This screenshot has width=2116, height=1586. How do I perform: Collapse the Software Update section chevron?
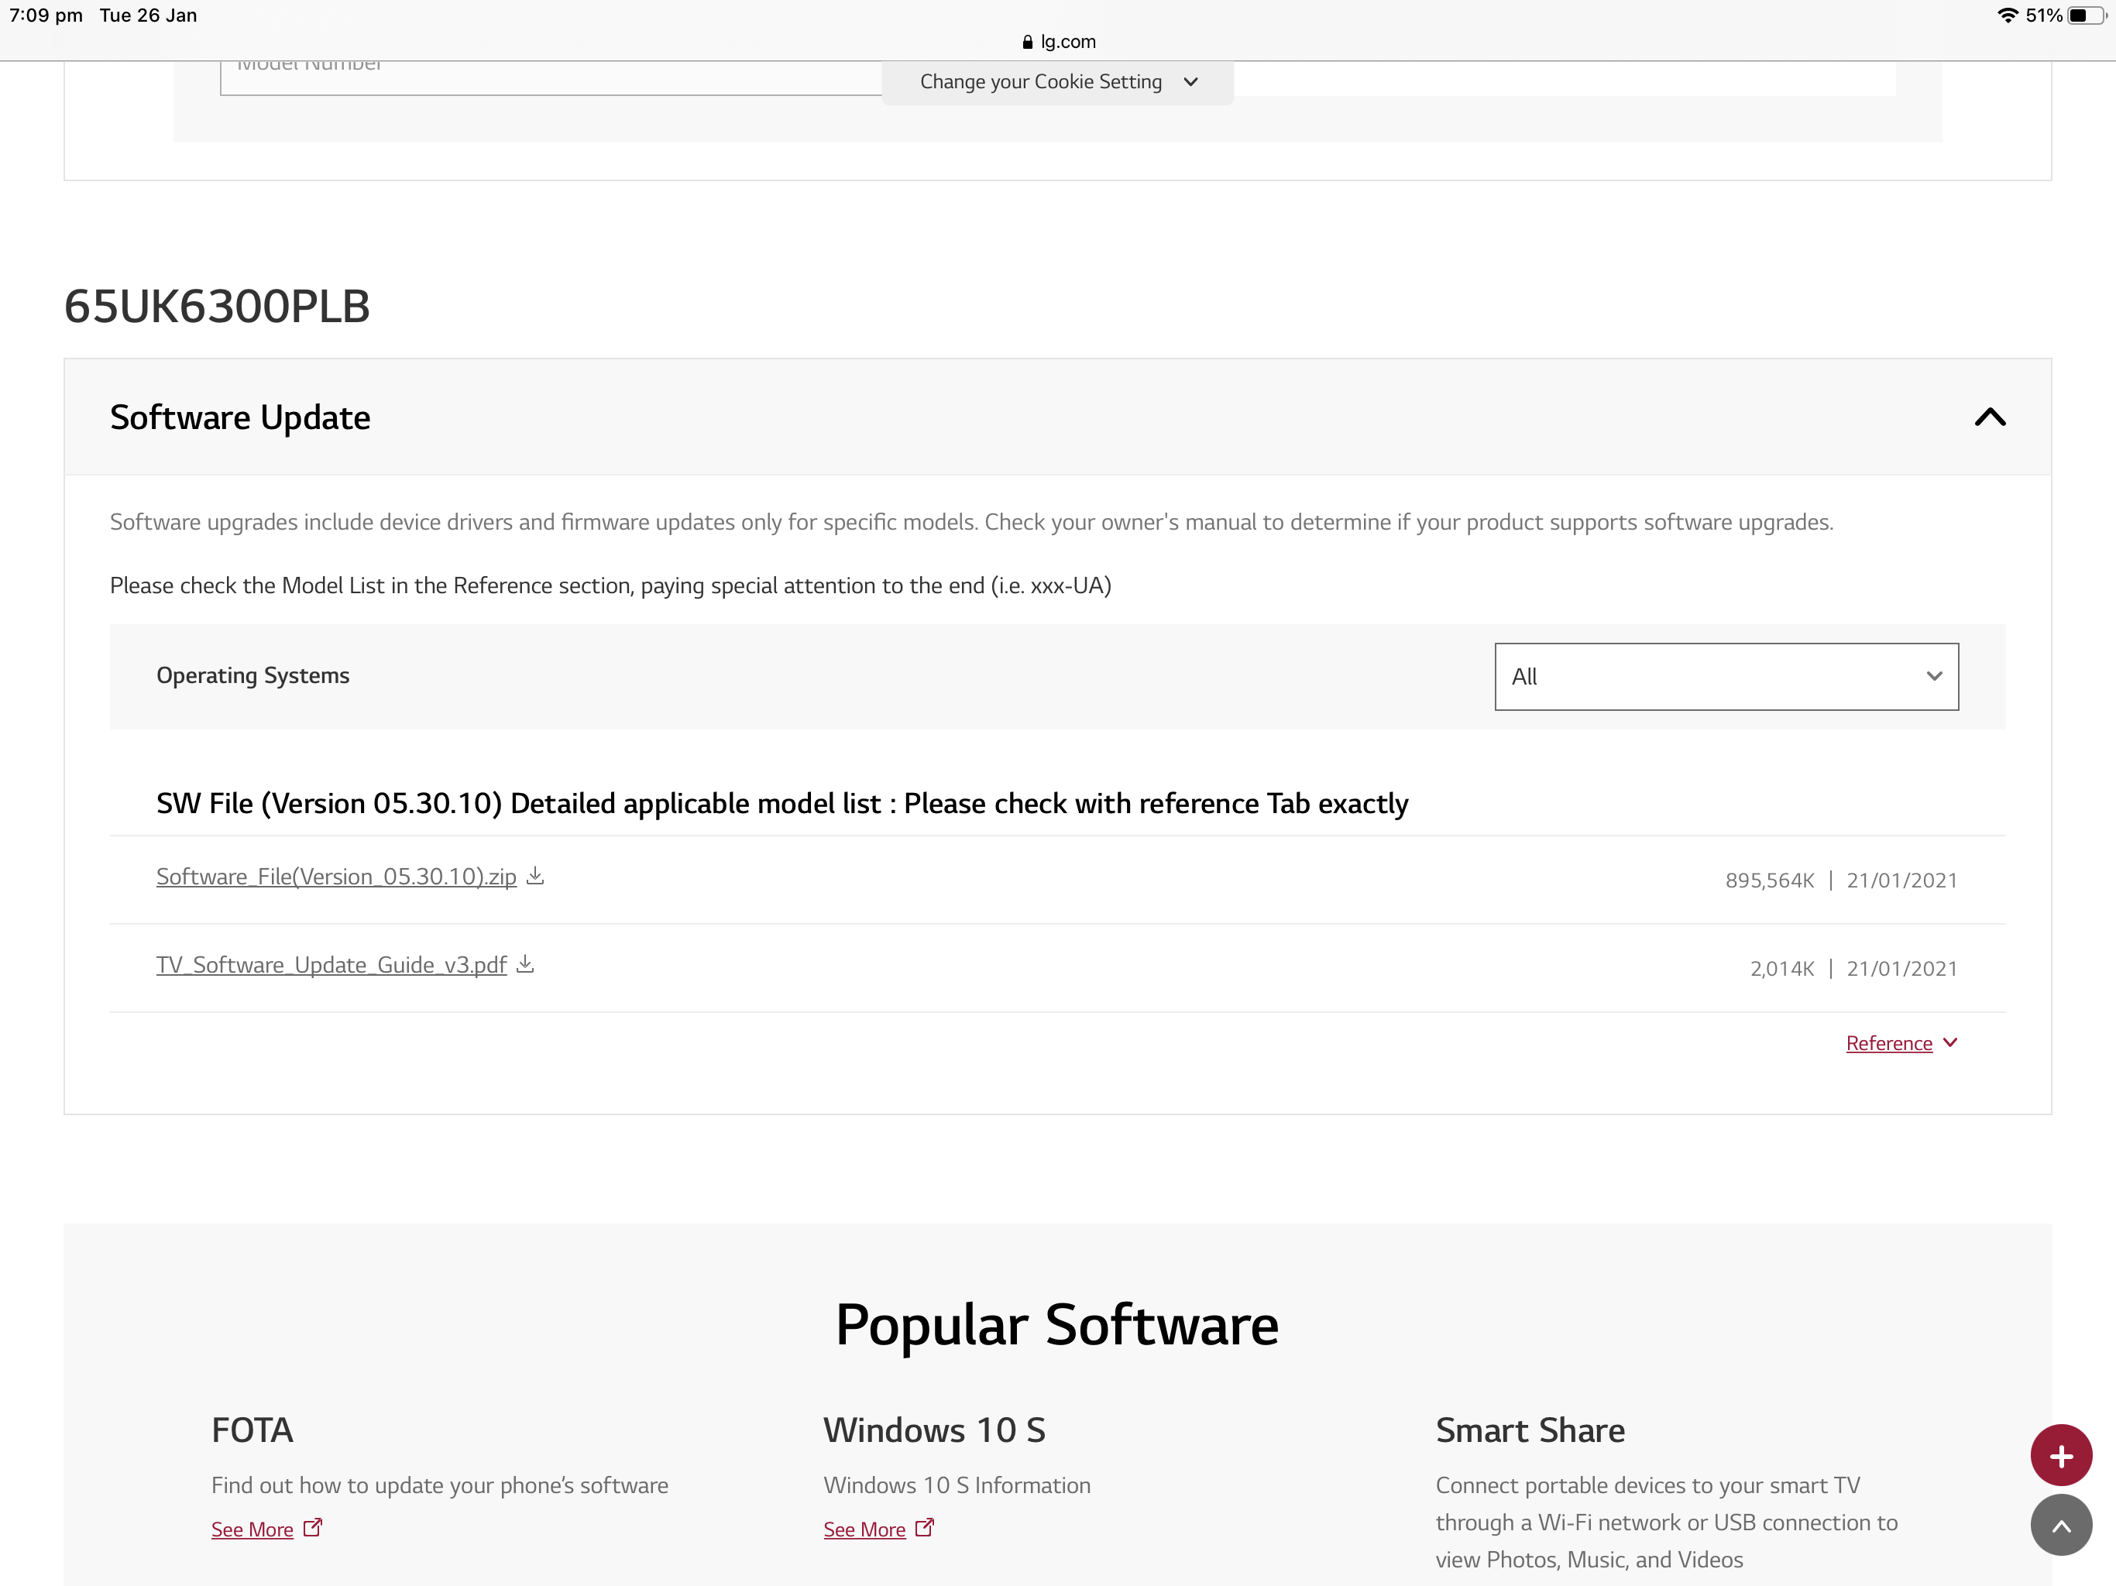click(x=1990, y=417)
